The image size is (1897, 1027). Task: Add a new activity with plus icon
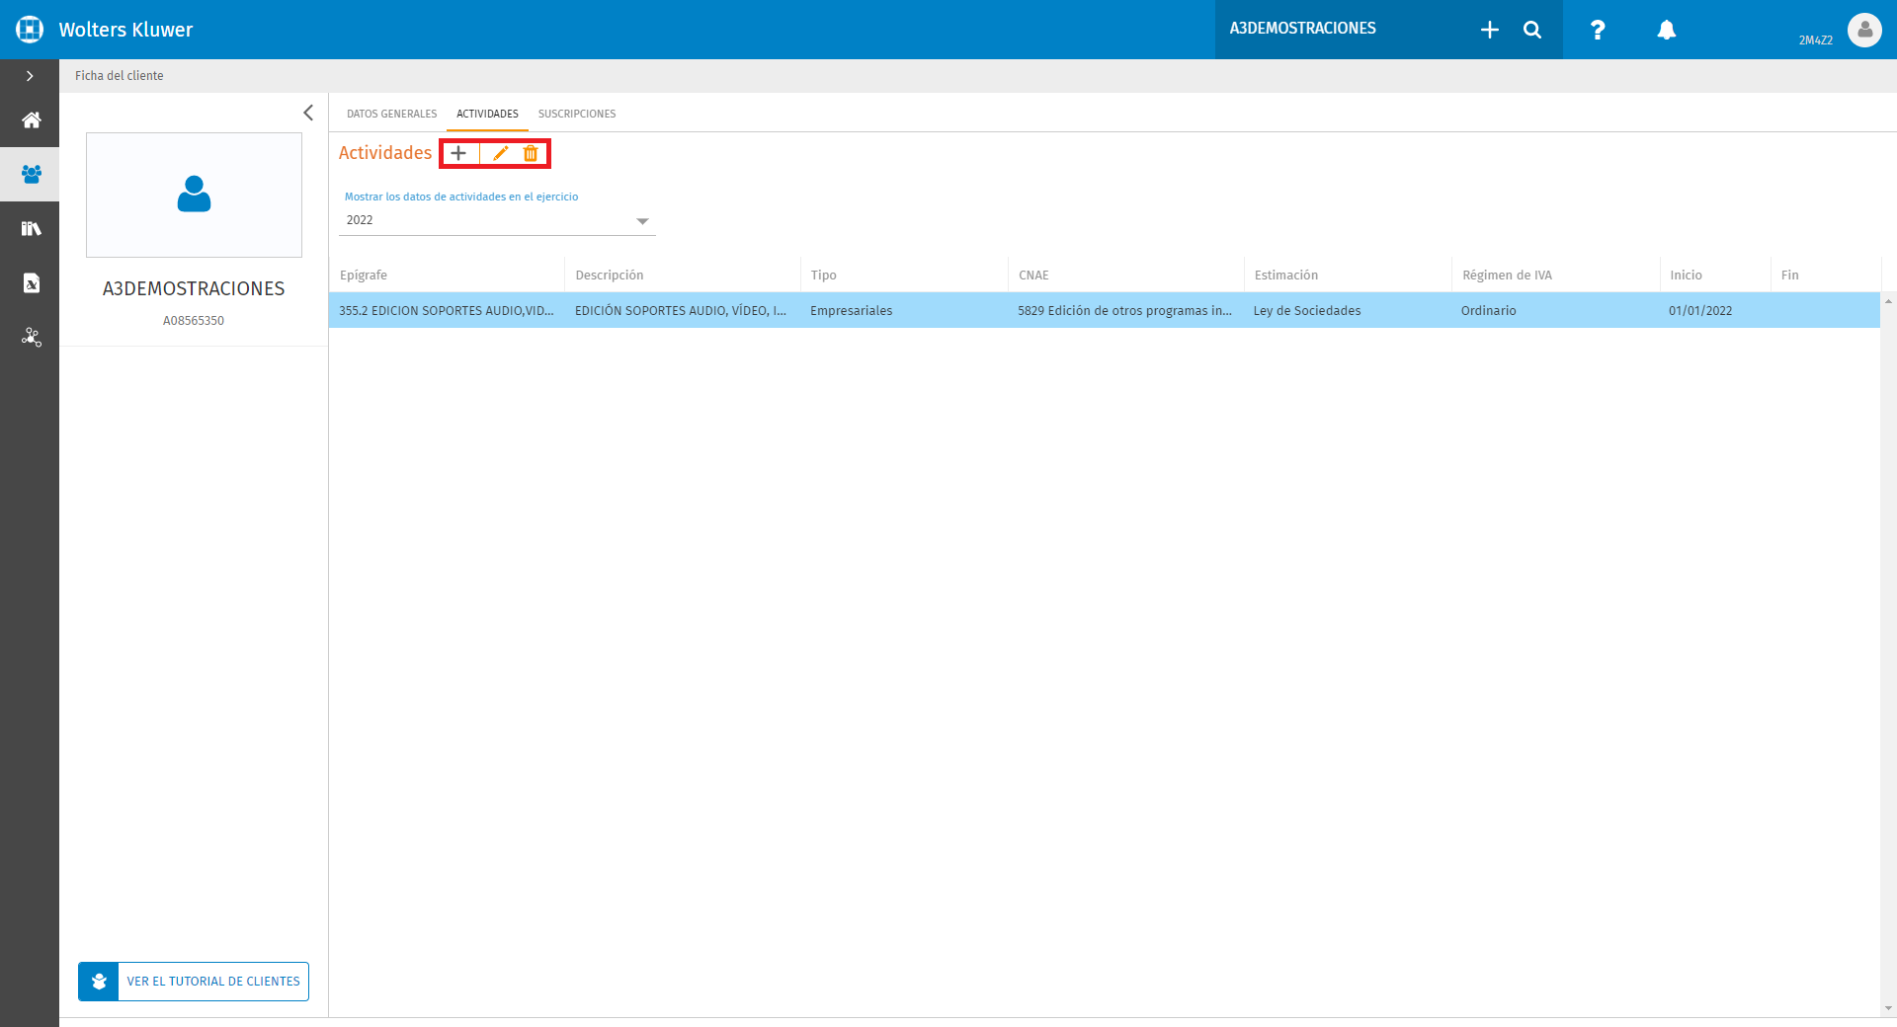coord(458,153)
